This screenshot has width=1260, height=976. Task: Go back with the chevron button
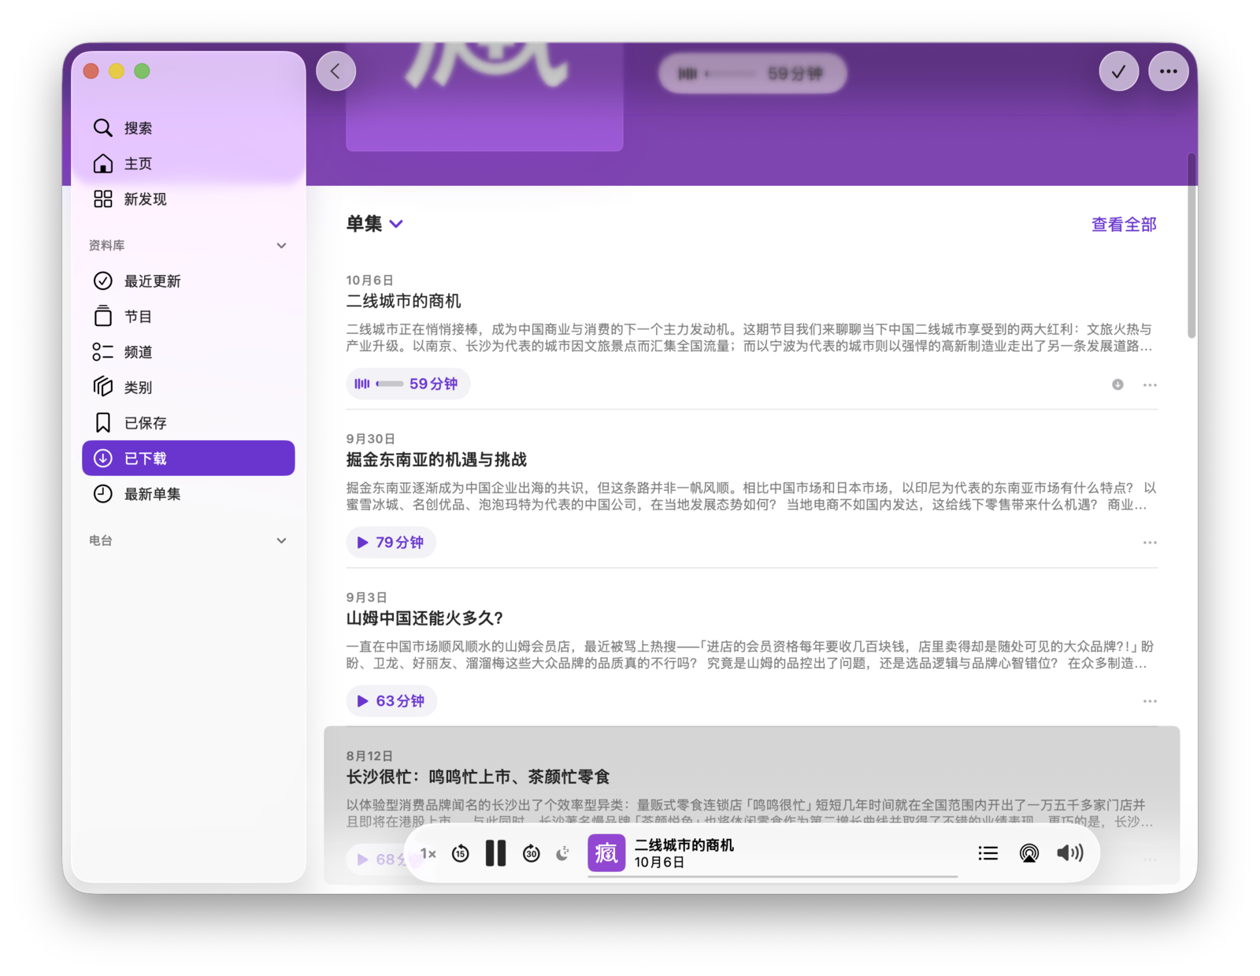pos(336,72)
